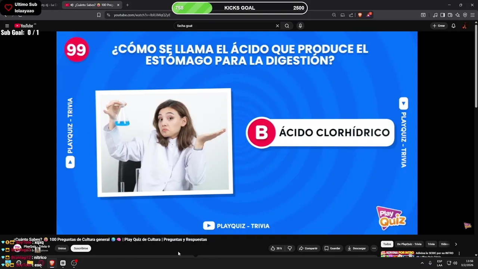Switch to the ¿Cuánto Sabes? tab
478x269 pixels.
click(91, 5)
